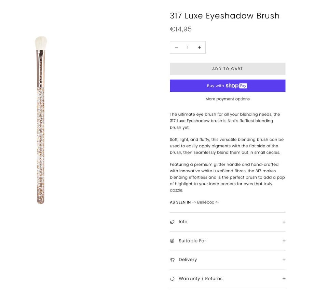This screenshot has height=291, width=328.
Task: Follow the Bellebox link
Action: coord(205,202)
